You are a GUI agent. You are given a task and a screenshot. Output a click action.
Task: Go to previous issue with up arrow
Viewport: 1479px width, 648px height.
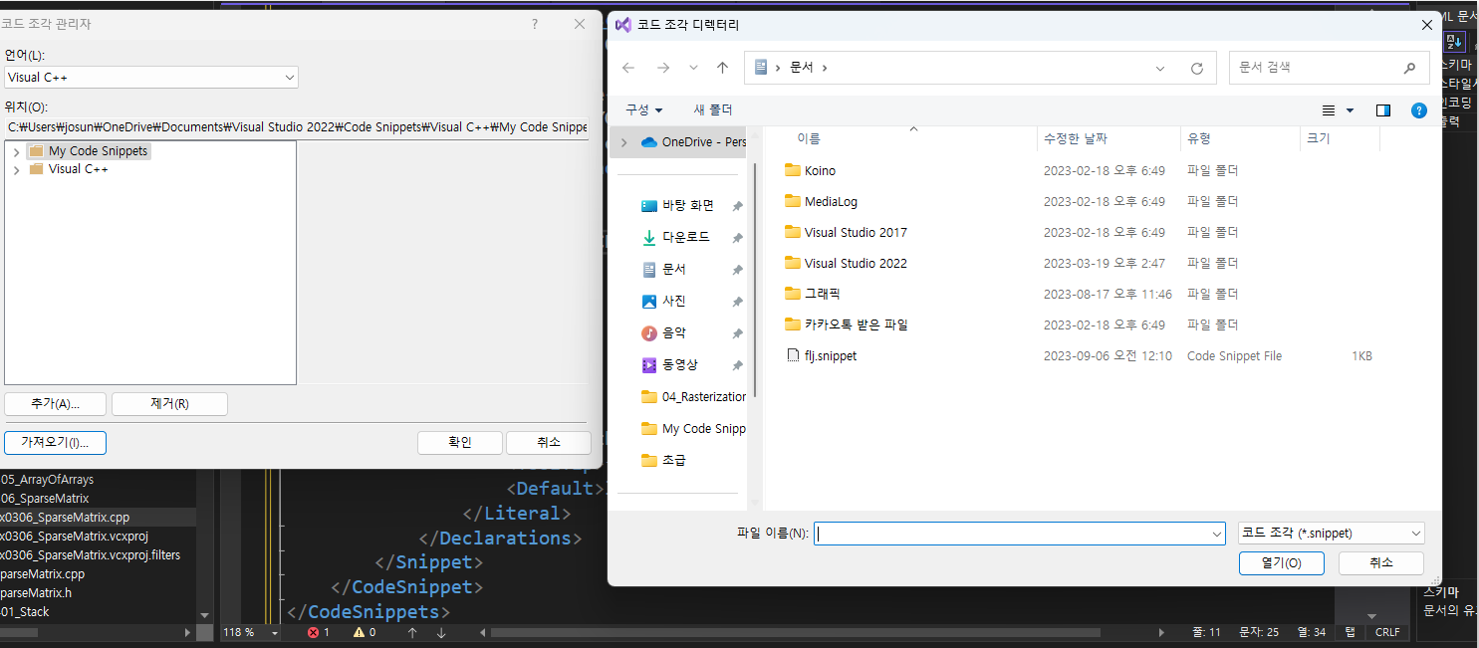412,632
